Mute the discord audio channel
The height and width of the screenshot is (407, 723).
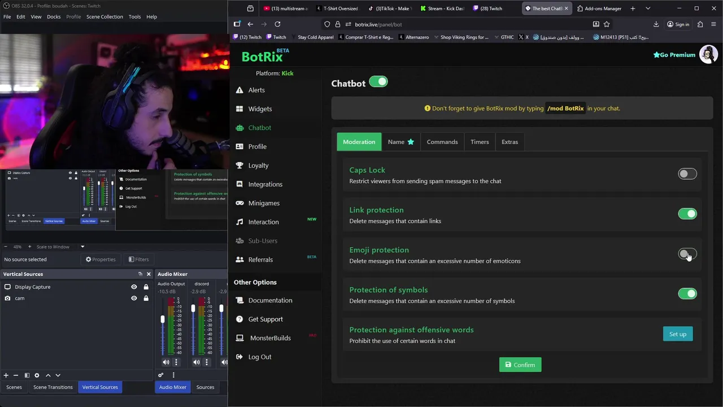(x=196, y=362)
